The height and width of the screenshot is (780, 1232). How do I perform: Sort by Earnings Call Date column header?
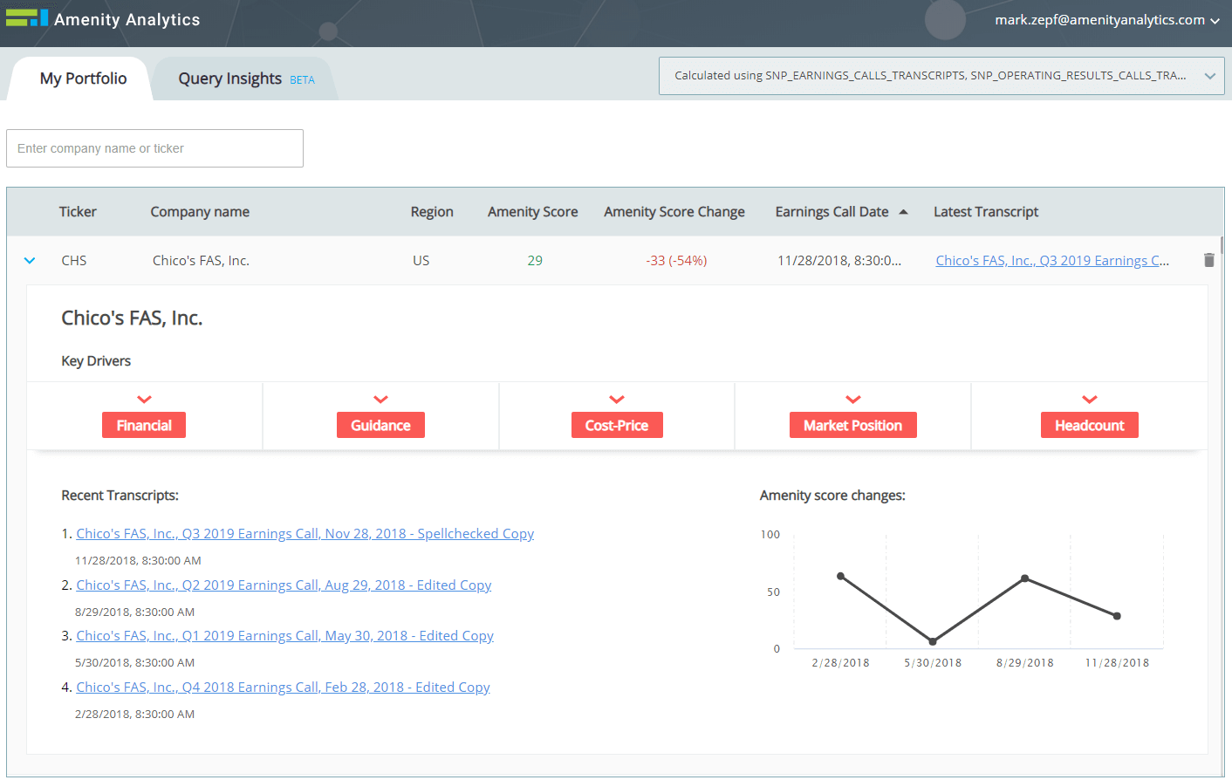coord(832,211)
